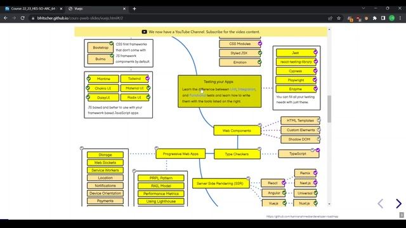Click the purple check on Tailwind
This screenshot has height=228, width=406.
point(147,79)
